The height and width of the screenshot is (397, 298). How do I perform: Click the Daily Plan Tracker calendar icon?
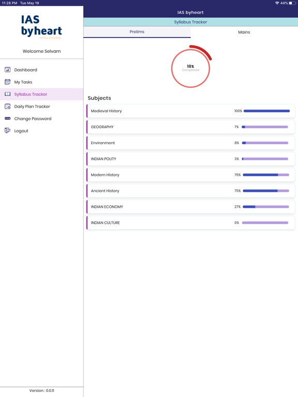8,106
